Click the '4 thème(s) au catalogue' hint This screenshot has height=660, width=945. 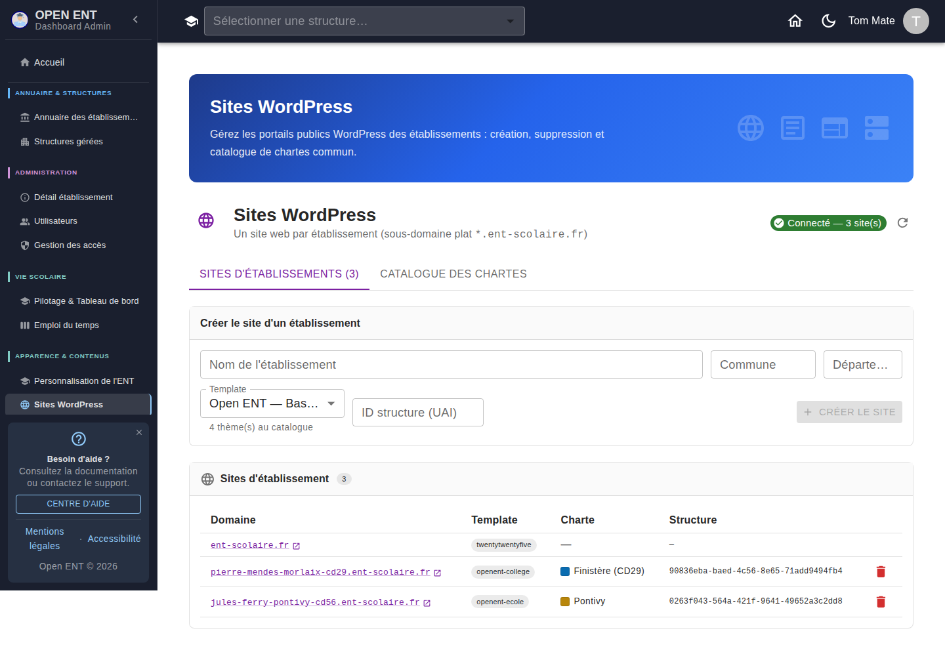(x=261, y=428)
